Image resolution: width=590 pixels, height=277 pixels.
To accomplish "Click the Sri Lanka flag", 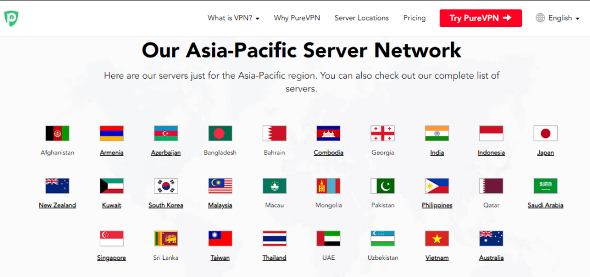I will tap(166, 238).
